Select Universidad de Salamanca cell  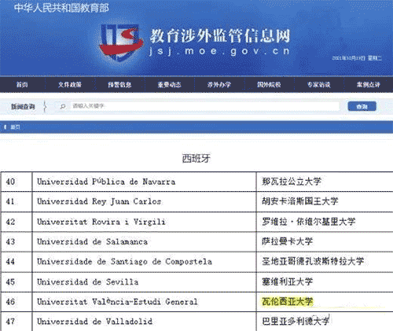point(144,241)
